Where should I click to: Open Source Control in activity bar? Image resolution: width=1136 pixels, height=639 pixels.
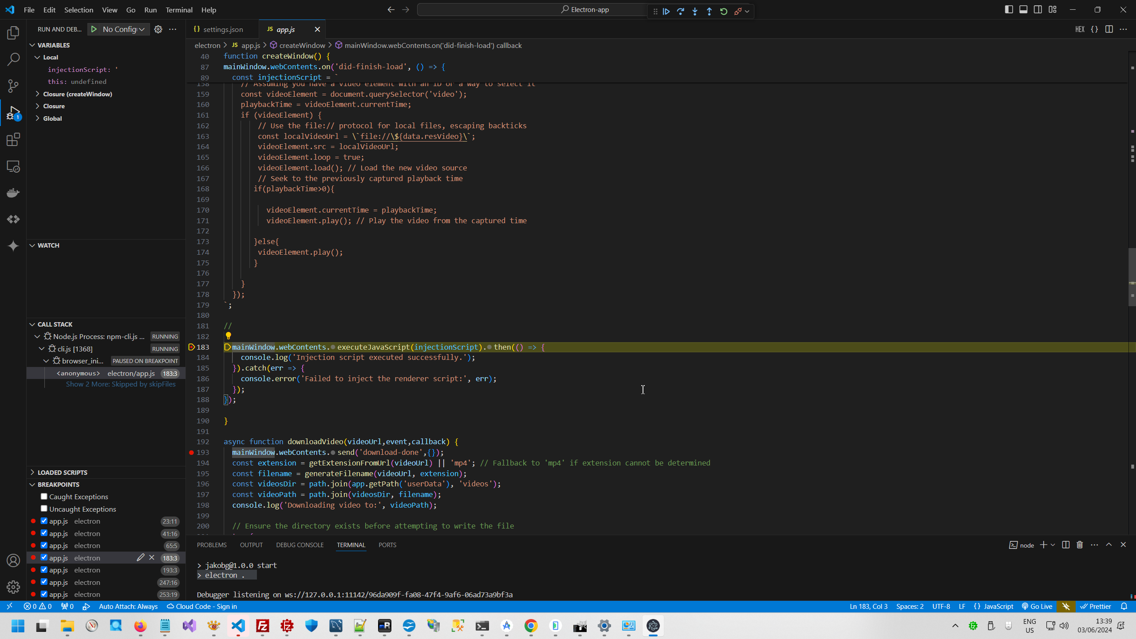click(x=13, y=86)
